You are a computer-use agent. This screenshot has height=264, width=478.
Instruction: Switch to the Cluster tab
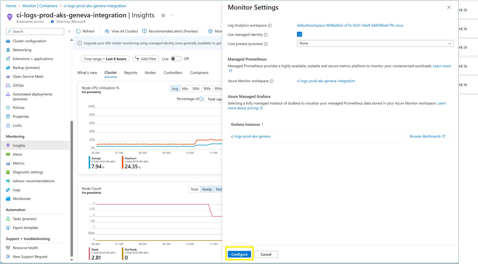[x=110, y=73]
